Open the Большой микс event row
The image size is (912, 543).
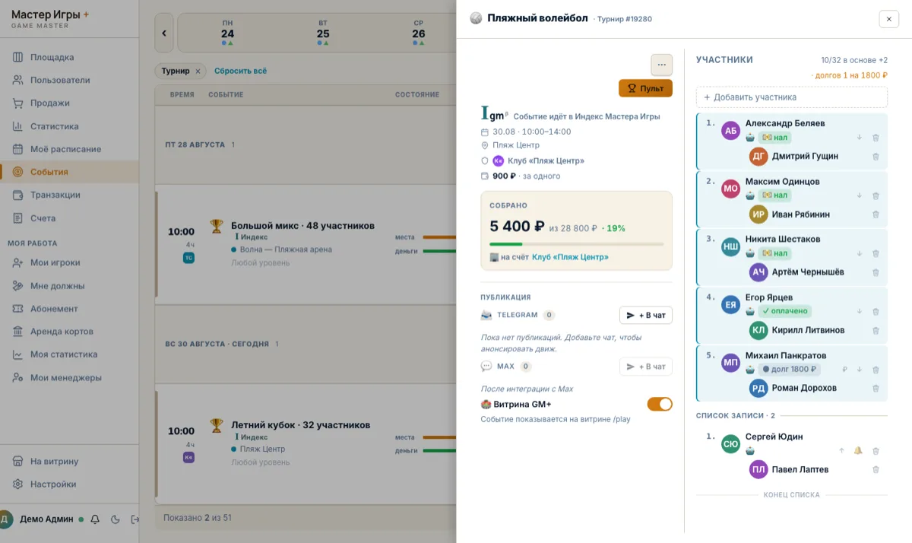click(x=306, y=244)
